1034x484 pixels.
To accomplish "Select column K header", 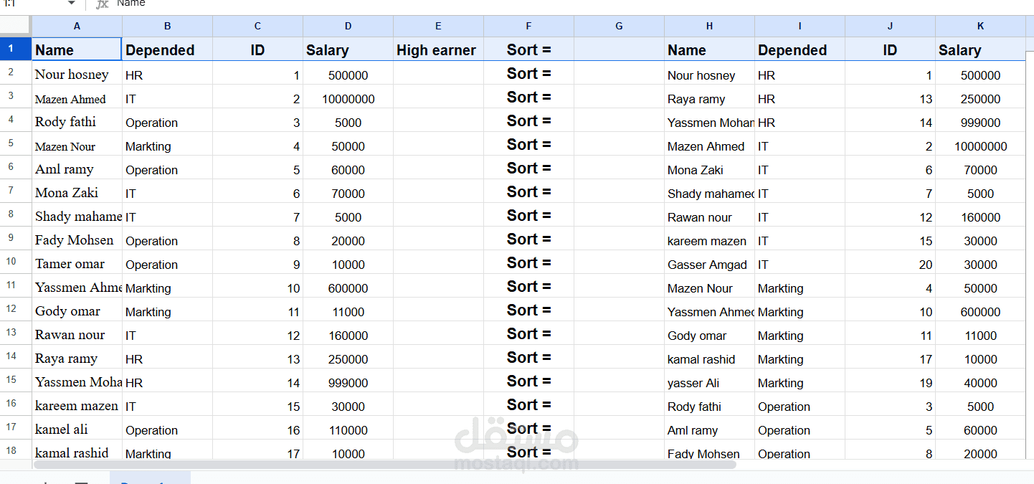I will coord(980,26).
